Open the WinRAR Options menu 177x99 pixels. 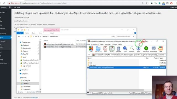[x=114, y=44]
